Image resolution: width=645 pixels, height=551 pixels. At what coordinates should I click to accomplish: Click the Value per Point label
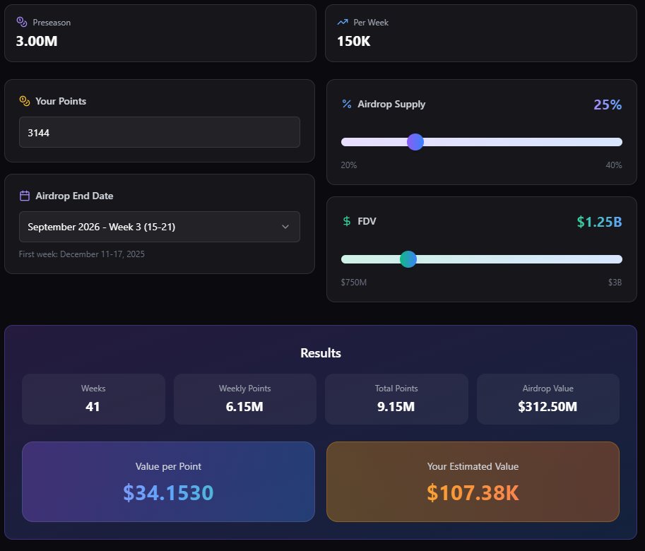tap(168, 466)
